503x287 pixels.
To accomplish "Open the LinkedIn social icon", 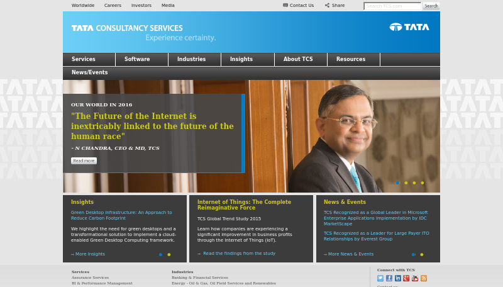I will [398, 278].
